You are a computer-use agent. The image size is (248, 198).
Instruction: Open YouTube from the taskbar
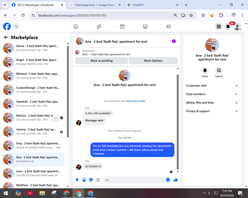click(x=30, y=193)
